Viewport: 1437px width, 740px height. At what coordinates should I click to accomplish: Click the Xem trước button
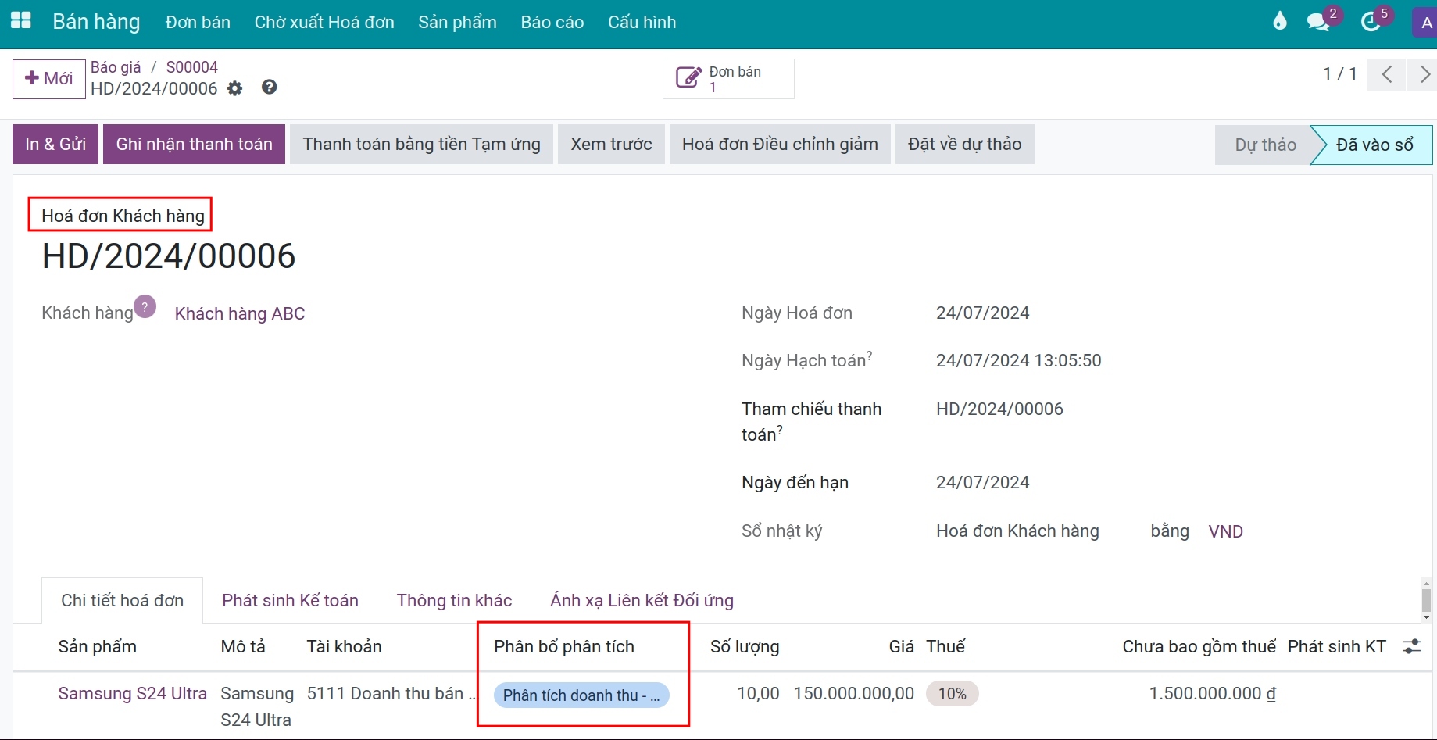click(x=611, y=144)
